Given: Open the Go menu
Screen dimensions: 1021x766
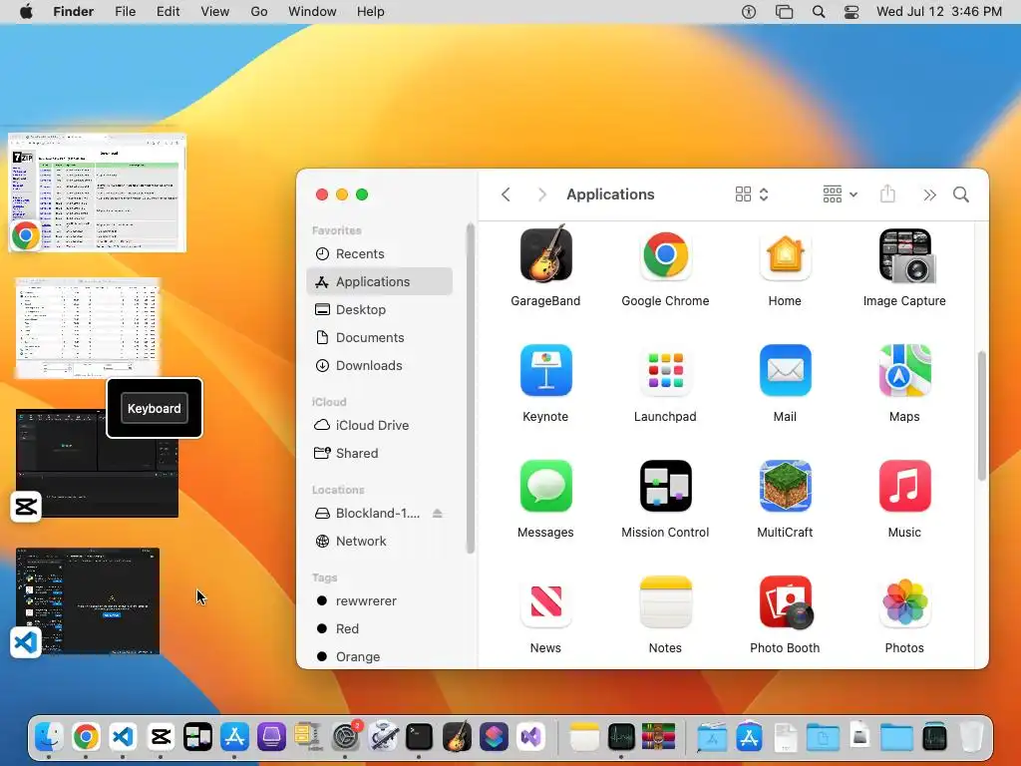Looking at the screenshot, I should (259, 12).
